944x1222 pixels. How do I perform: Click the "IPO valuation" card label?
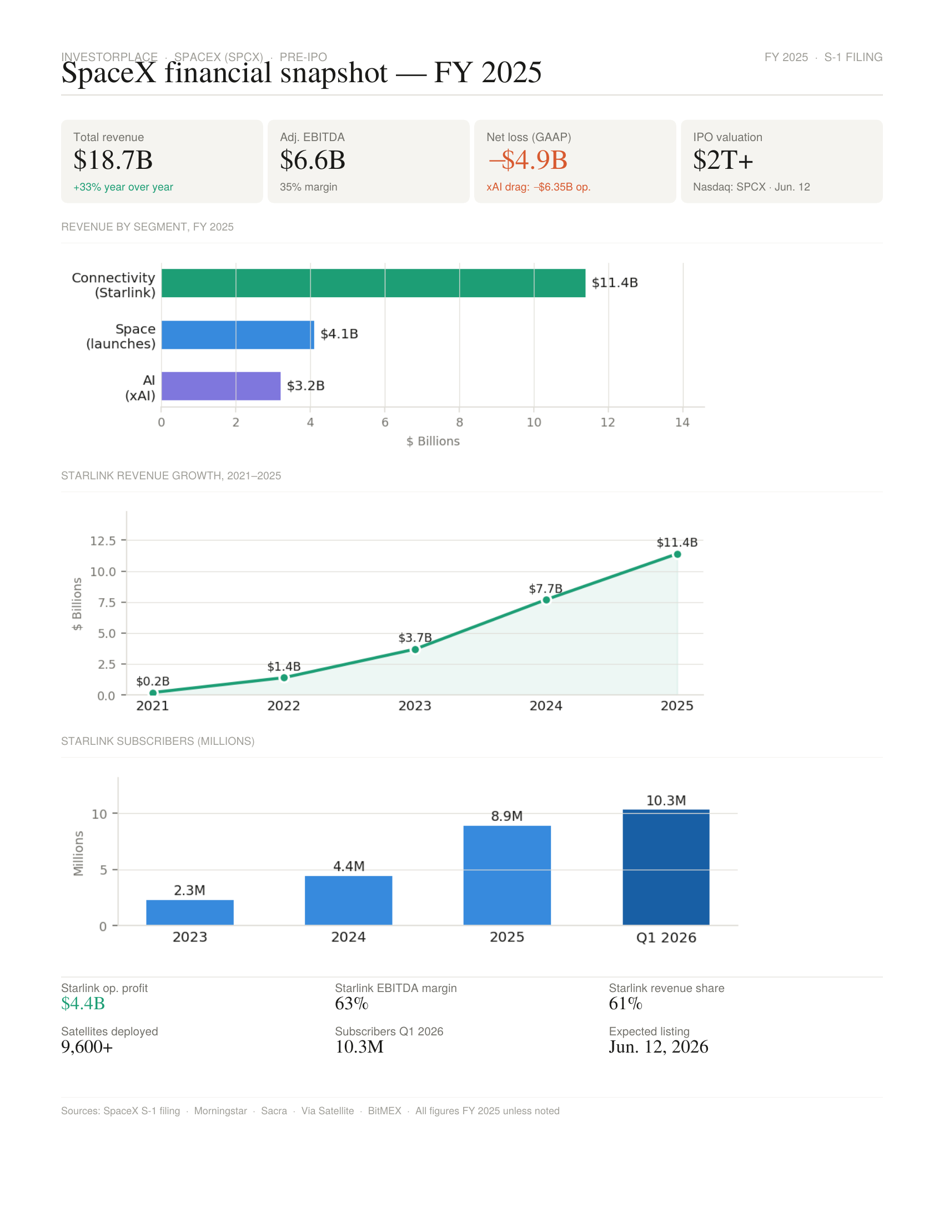tap(727, 137)
